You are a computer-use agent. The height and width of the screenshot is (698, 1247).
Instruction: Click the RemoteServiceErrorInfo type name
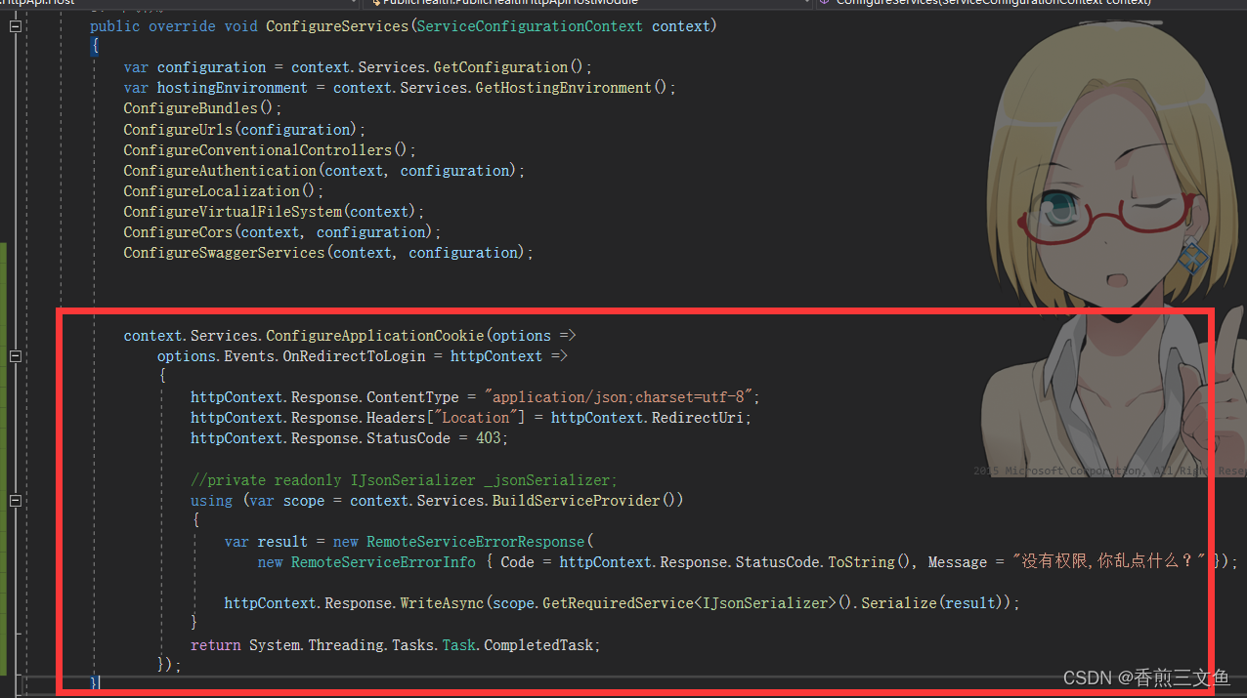(383, 562)
